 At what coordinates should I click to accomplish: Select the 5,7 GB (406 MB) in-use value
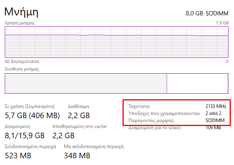[32, 115]
